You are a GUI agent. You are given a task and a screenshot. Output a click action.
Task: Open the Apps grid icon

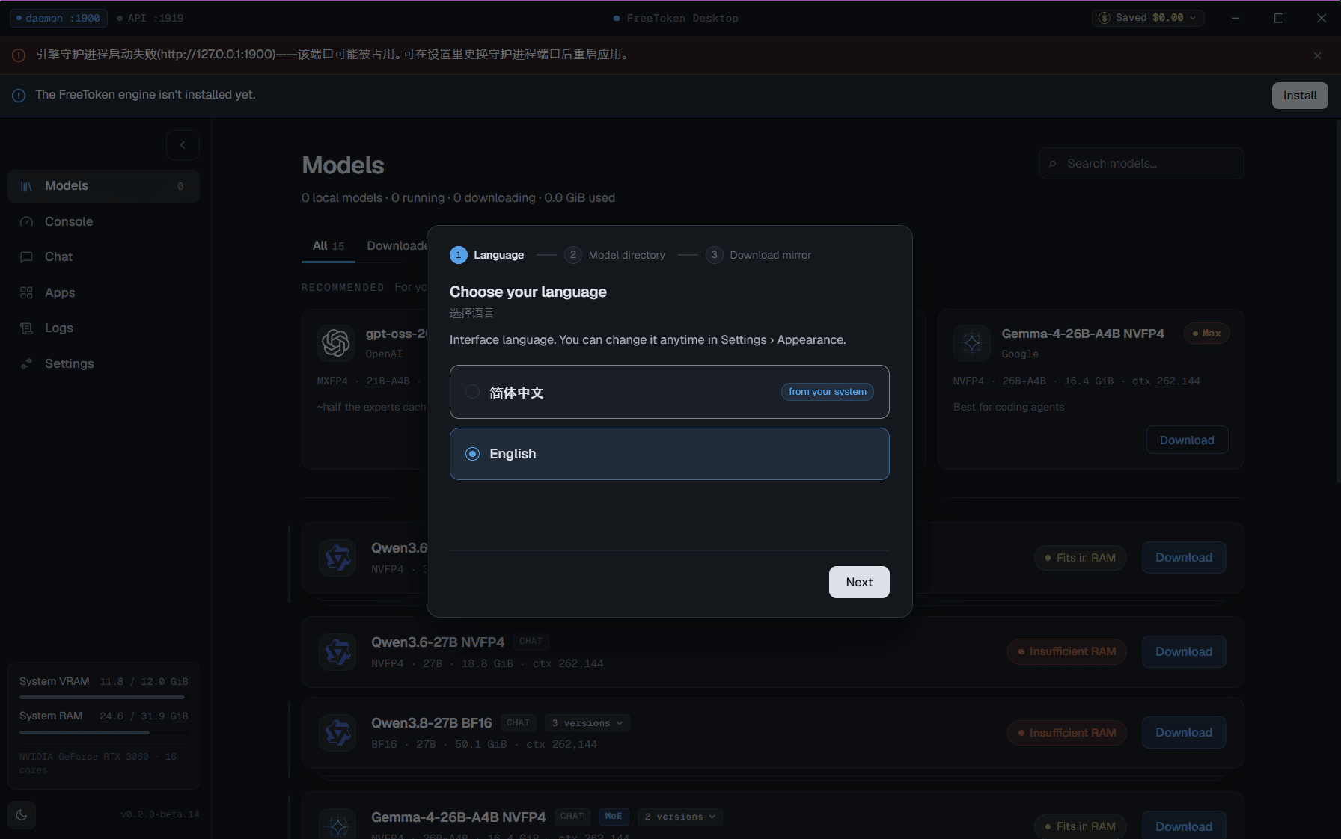[x=27, y=293]
